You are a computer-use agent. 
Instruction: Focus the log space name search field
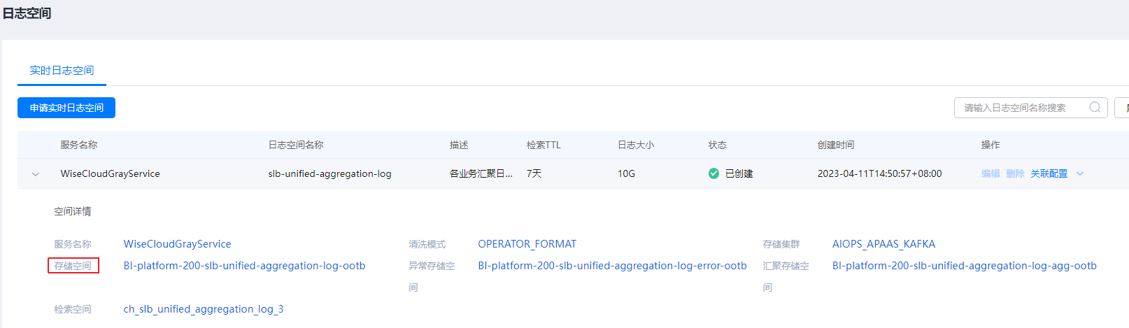pyautogui.click(x=1021, y=108)
